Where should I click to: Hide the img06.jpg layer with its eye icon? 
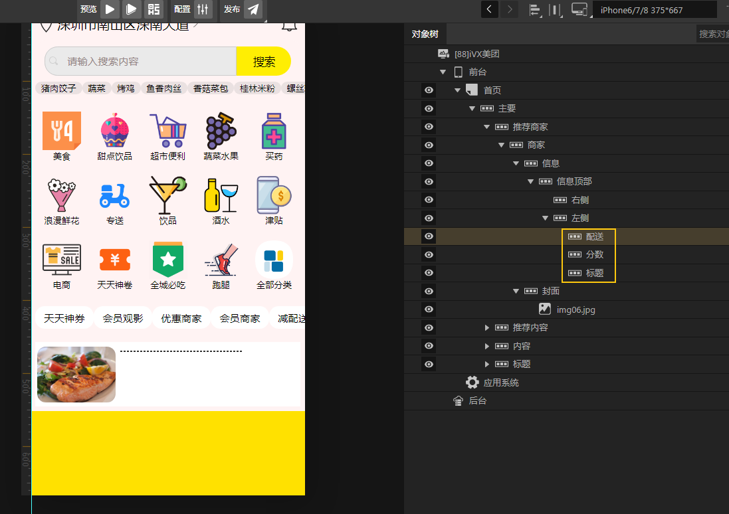[429, 309]
